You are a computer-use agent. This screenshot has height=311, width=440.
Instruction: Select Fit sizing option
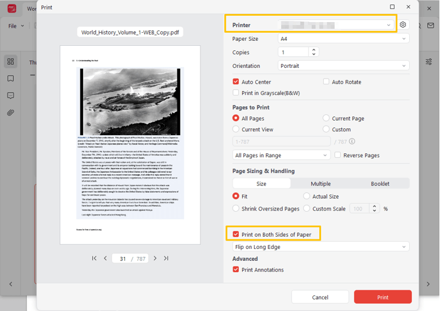(236, 196)
